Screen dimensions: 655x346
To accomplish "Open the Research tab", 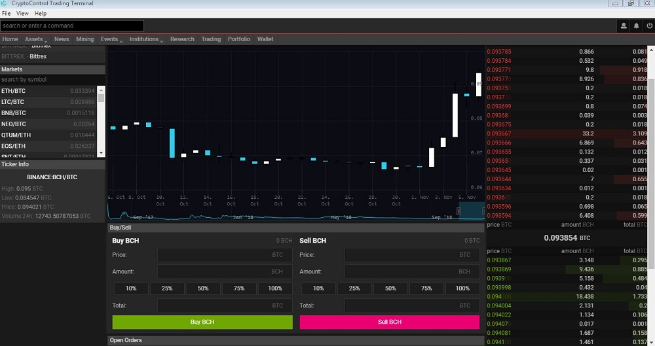I will point(182,39).
